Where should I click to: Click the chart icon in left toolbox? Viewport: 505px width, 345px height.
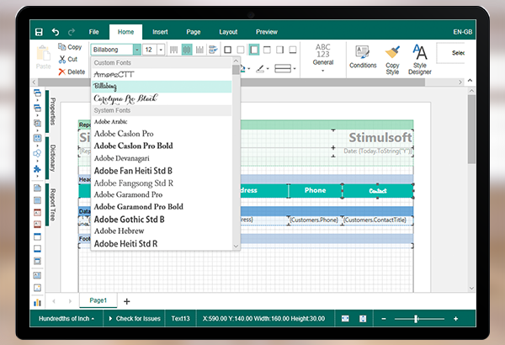click(x=37, y=301)
